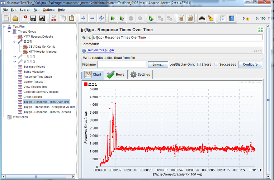Create a new test plan via New icon

(6, 18)
